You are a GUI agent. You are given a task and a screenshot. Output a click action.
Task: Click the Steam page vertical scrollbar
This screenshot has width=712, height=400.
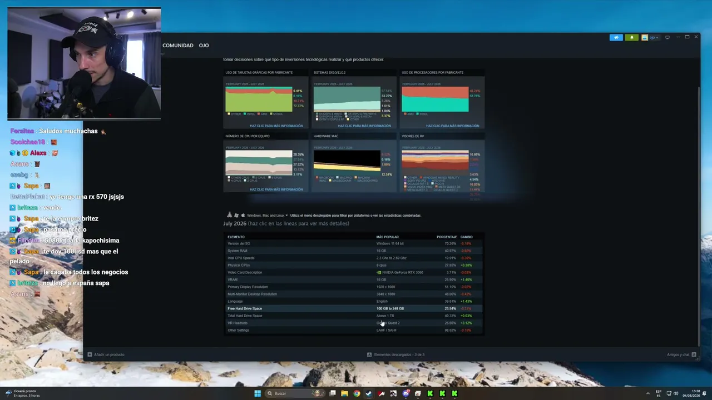699,217
